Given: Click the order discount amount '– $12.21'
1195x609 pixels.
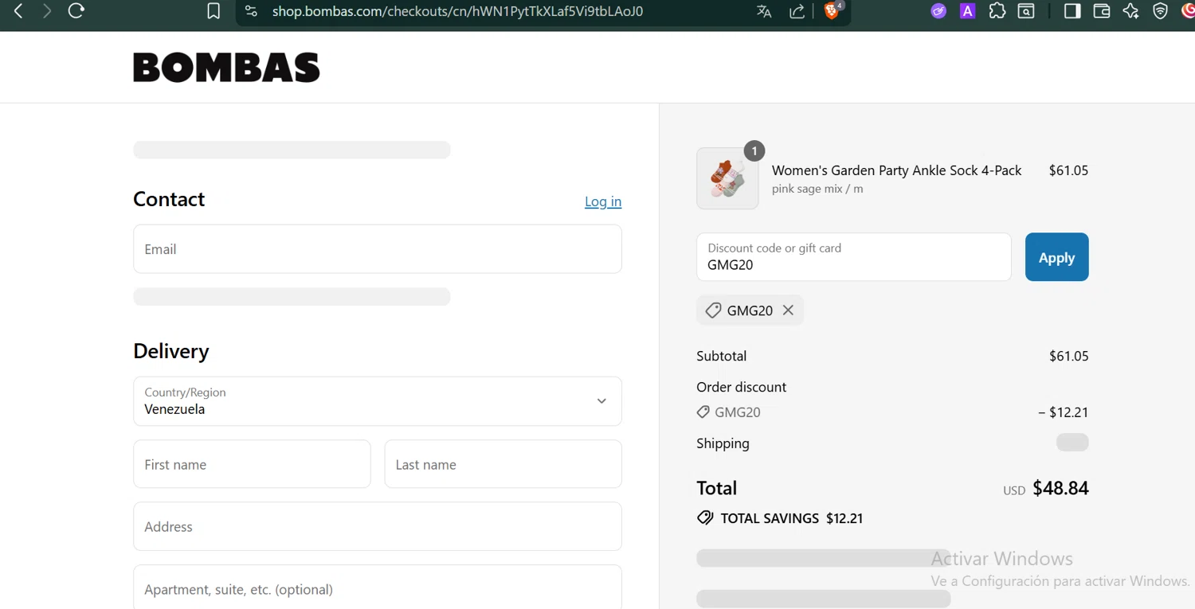Looking at the screenshot, I should [1063, 412].
